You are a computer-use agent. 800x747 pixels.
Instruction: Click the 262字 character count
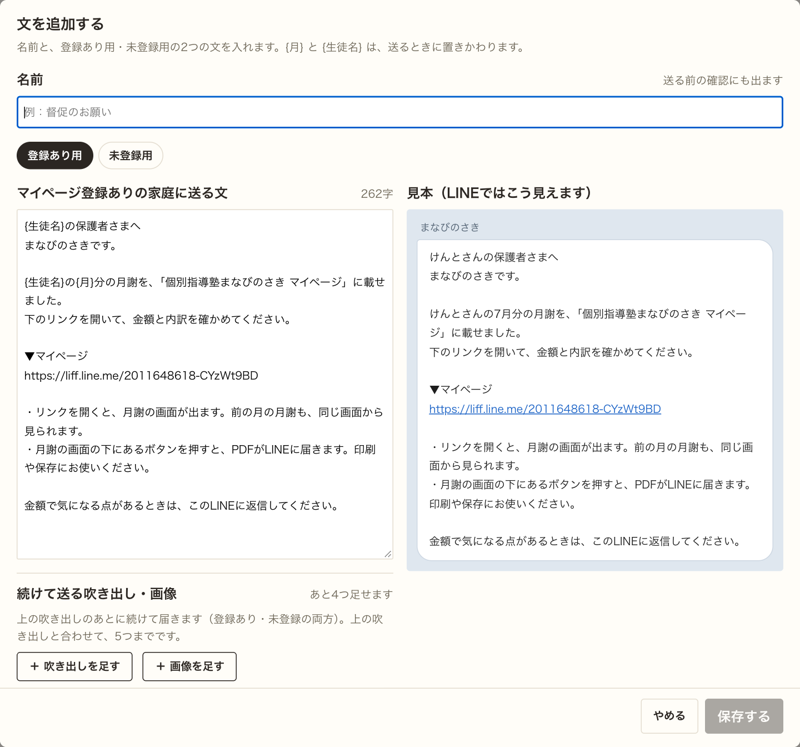[377, 194]
